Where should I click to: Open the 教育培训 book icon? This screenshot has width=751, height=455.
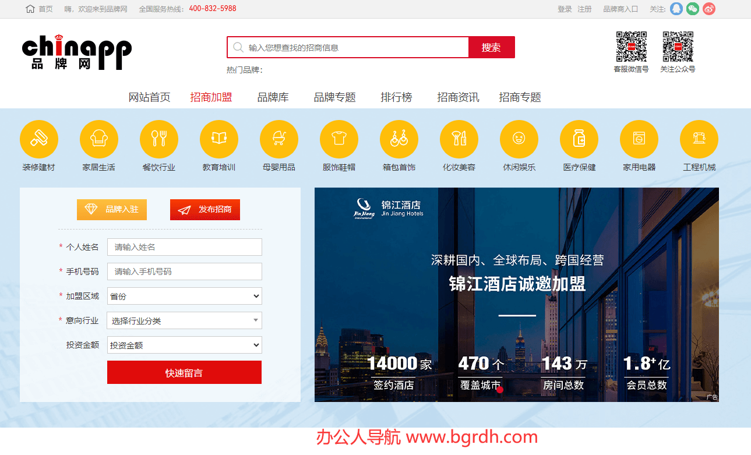[x=219, y=139]
